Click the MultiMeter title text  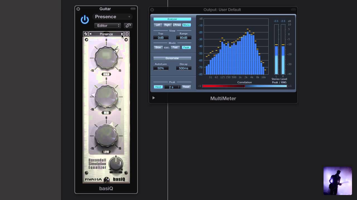click(x=223, y=98)
